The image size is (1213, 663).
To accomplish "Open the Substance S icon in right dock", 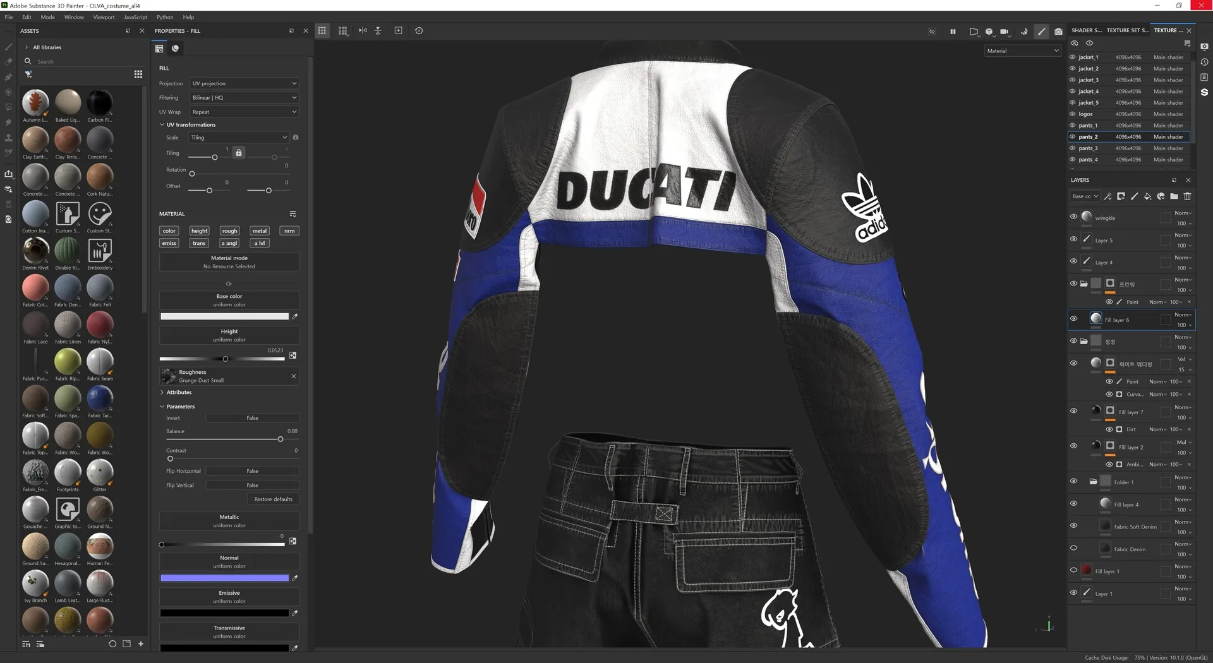I will point(1204,92).
